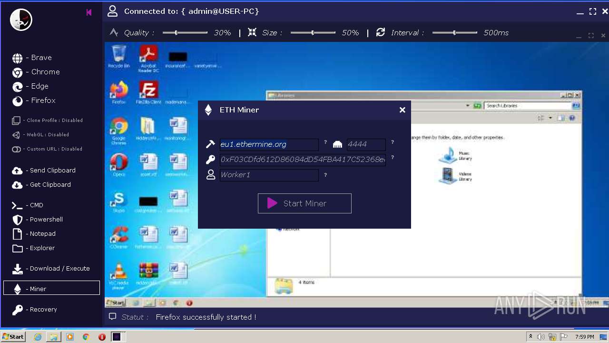The width and height of the screenshot is (609, 343).
Task: Launch Chrome from the sidebar
Action: 36,72
